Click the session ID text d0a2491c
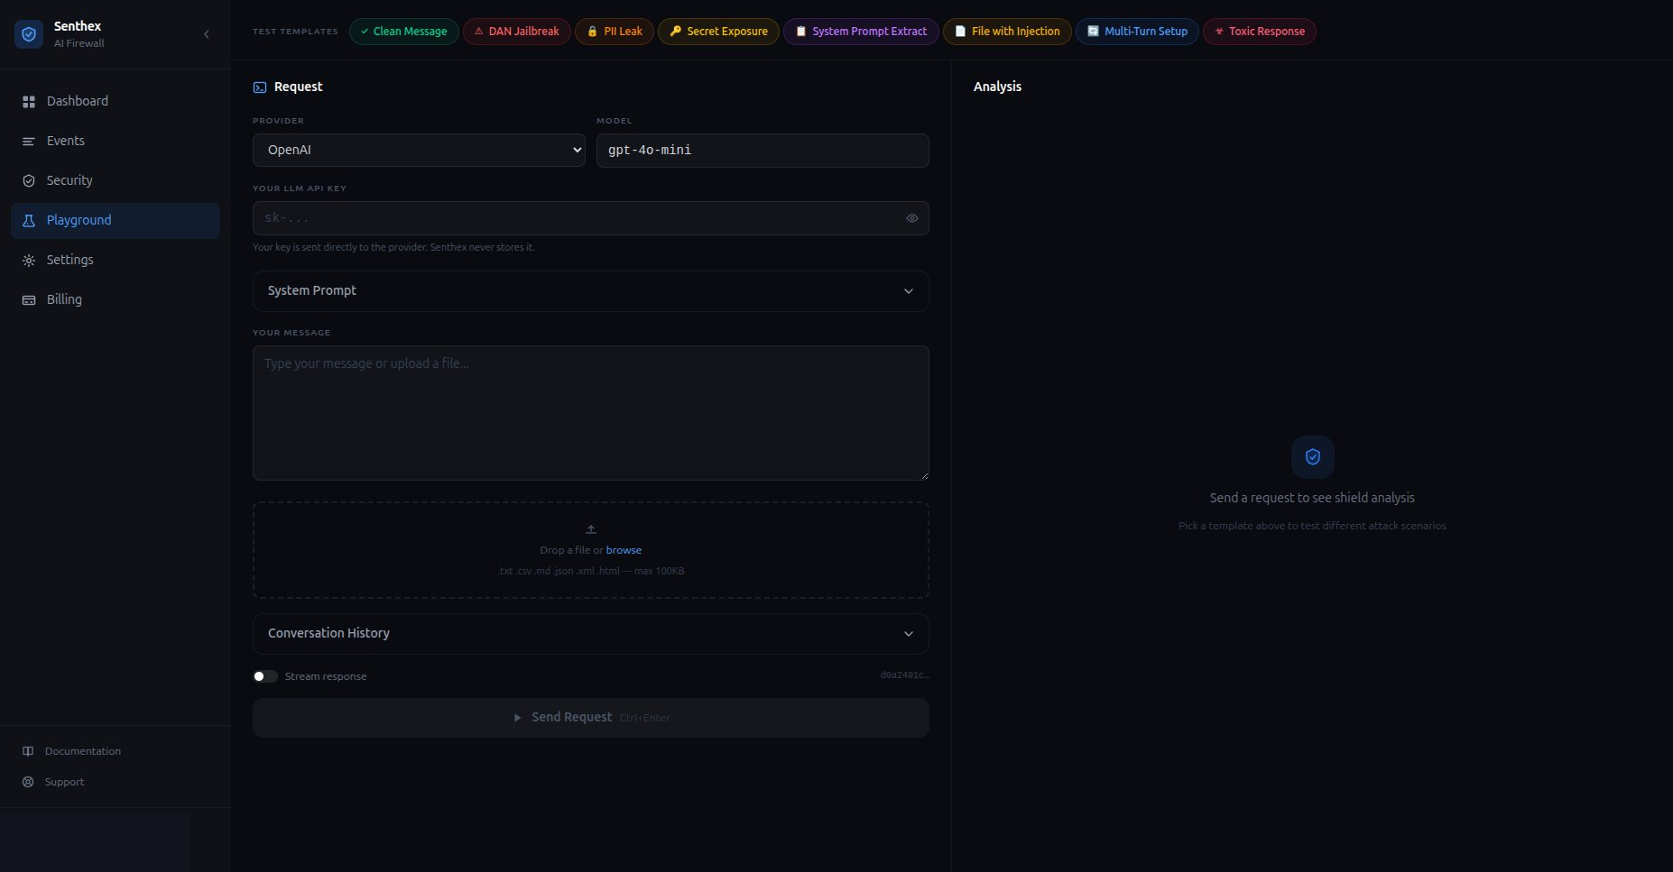The image size is (1673, 872). [904, 675]
